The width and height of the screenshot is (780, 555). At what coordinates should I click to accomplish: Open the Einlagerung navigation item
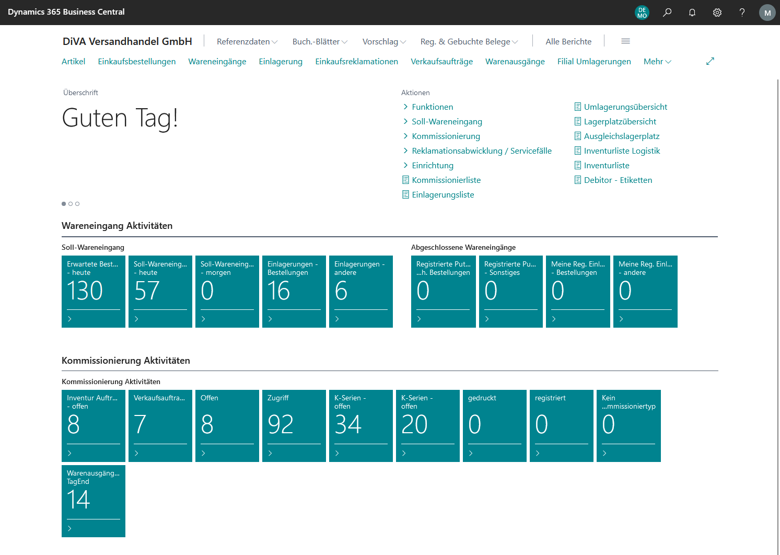(281, 61)
